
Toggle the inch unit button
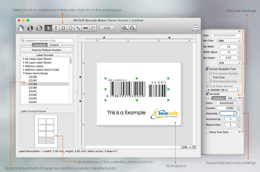[x=107, y=28]
